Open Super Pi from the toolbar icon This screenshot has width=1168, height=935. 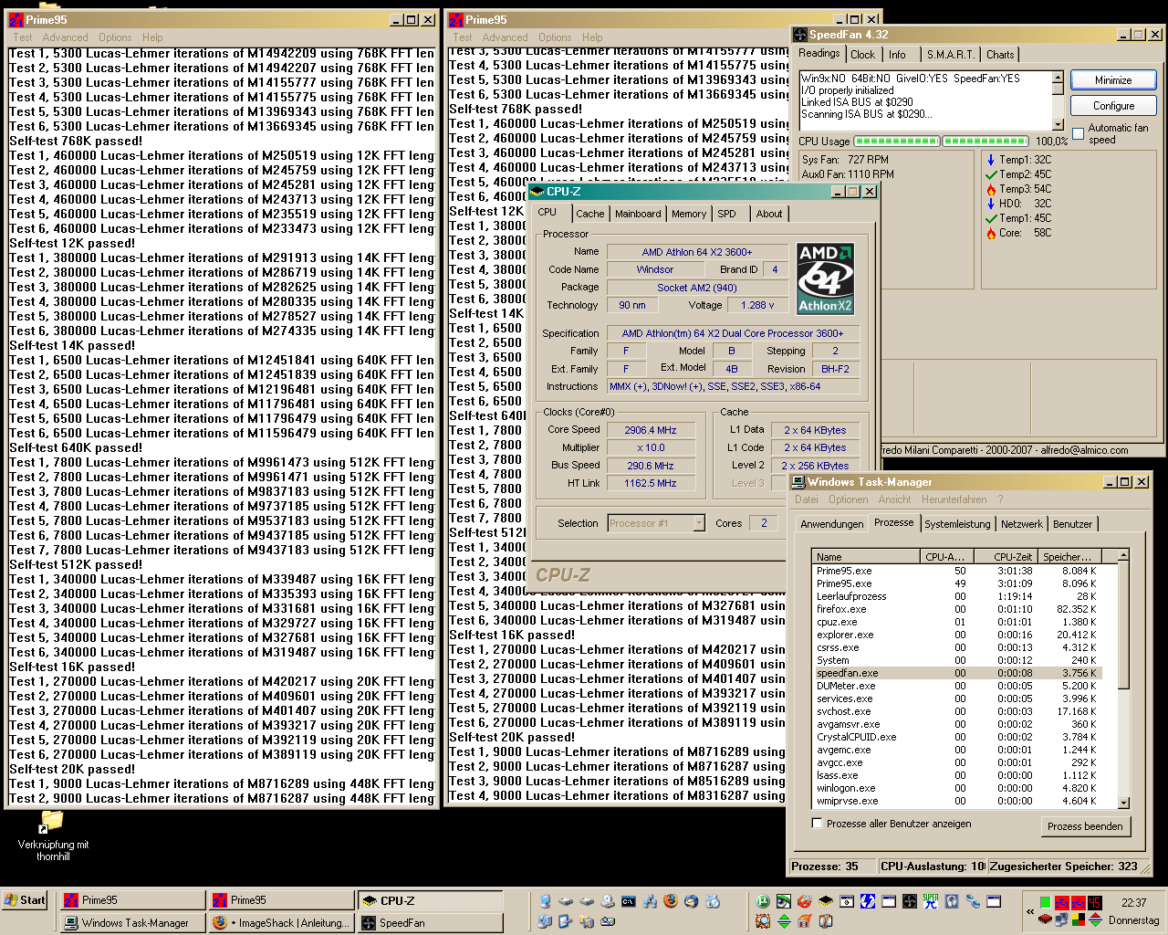[x=931, y=901]
